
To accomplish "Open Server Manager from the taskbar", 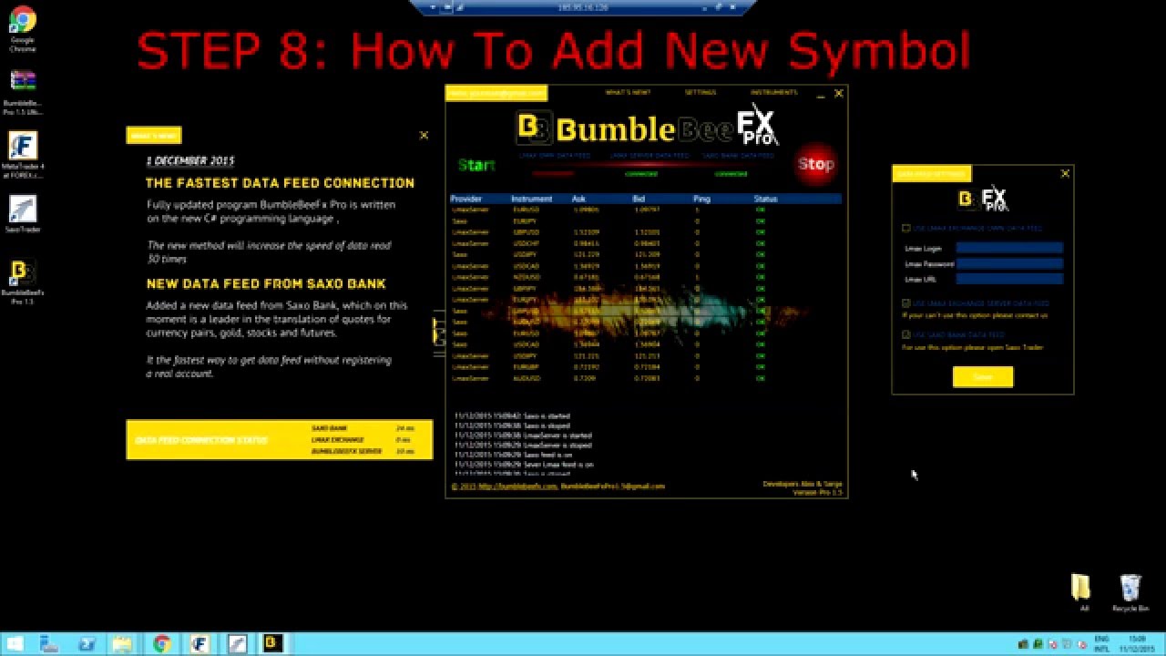I will pos(50,644).
